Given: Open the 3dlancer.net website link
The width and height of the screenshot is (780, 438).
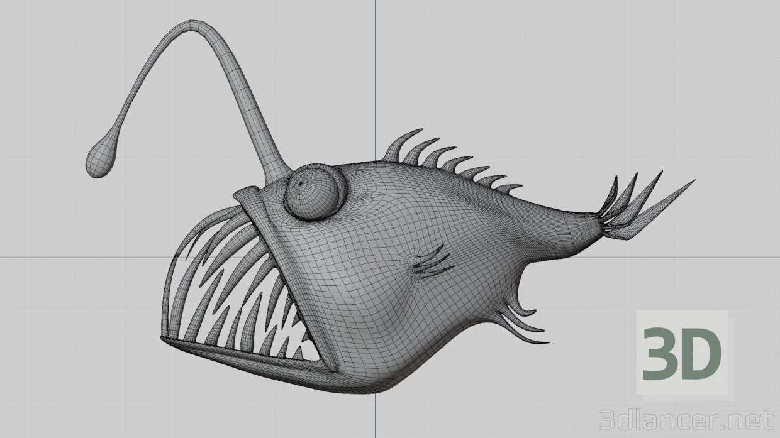Looking at the screenshot, I should pos(686,420).
